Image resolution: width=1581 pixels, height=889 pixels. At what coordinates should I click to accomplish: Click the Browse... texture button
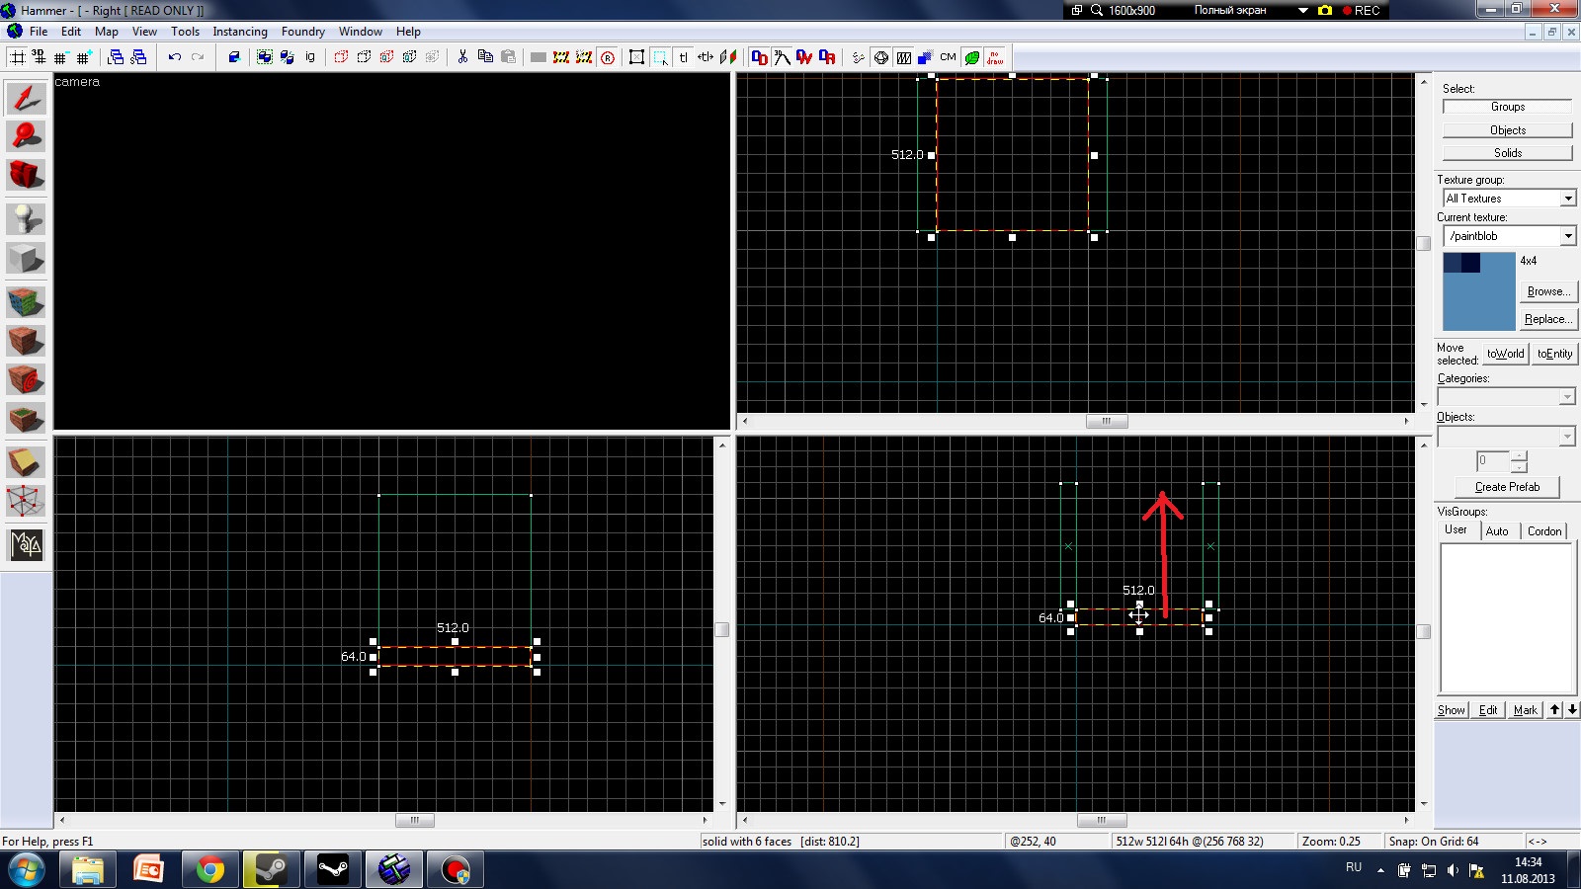coord(1548,291)
